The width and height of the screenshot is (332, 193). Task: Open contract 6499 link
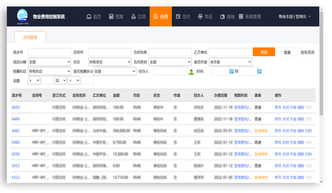point(16,119)
